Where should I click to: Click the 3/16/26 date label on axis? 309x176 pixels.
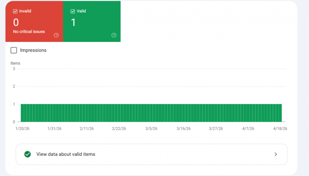183,128
